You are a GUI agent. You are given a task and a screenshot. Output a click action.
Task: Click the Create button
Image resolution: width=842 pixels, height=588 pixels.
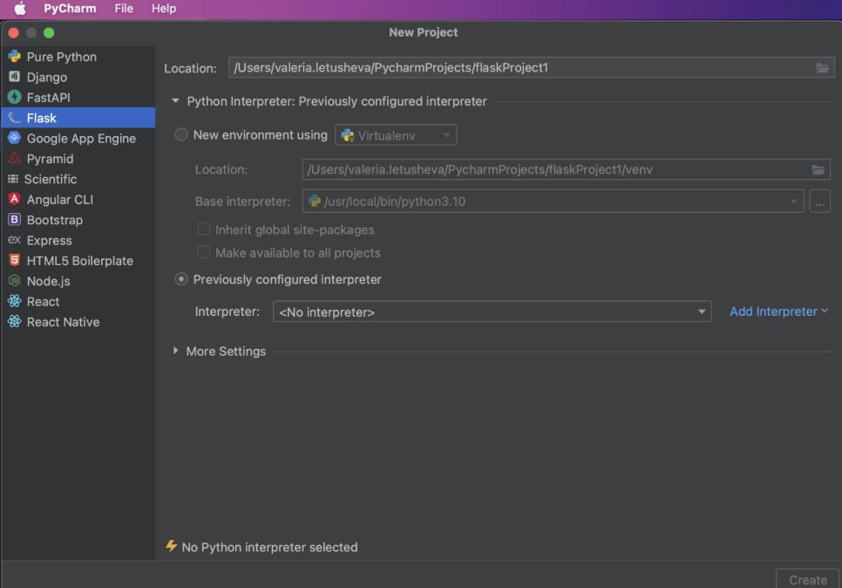[807, 579]
